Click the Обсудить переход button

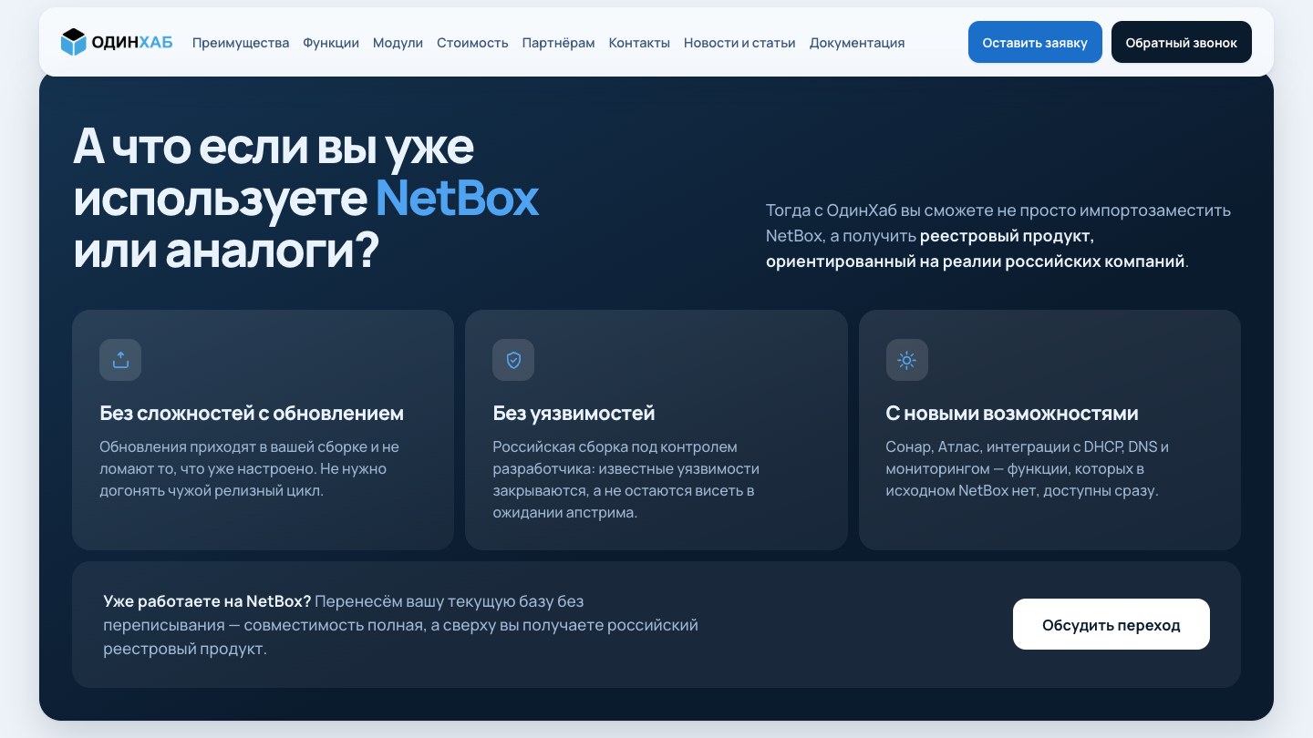1111,624
